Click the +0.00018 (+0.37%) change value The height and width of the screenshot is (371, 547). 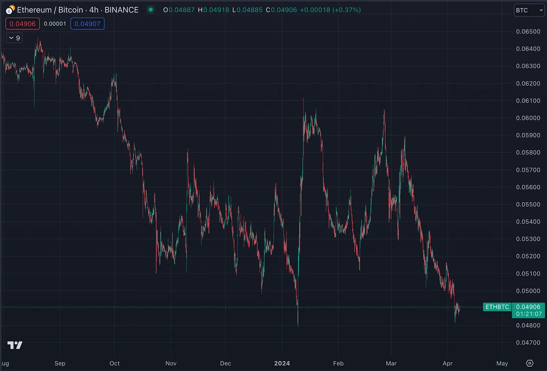[x=330, y=10]
